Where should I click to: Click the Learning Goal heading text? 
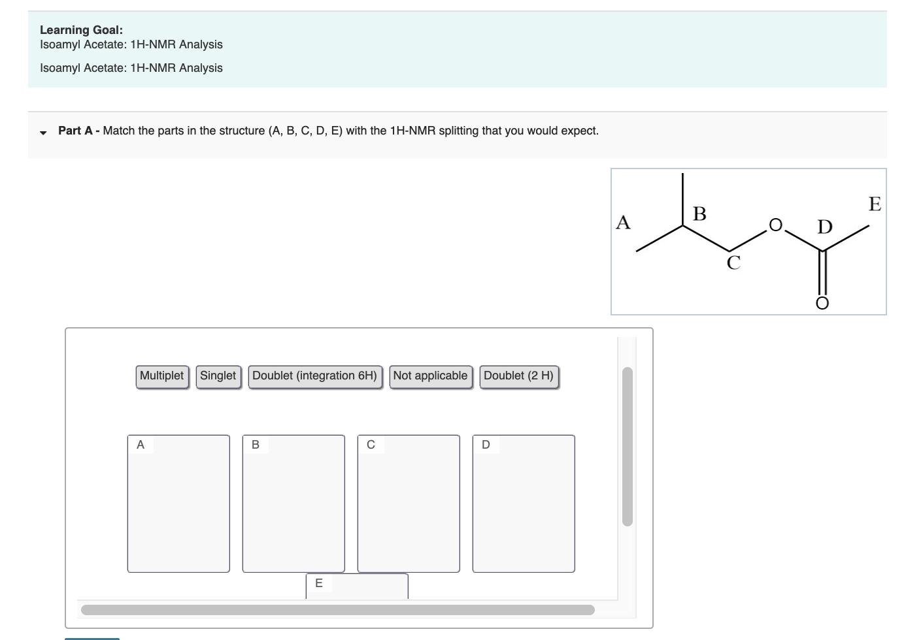(81, 30)
